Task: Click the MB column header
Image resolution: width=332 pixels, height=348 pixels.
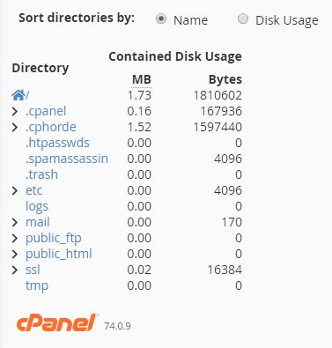Action: pyautogui.click(x=142, y=79)
